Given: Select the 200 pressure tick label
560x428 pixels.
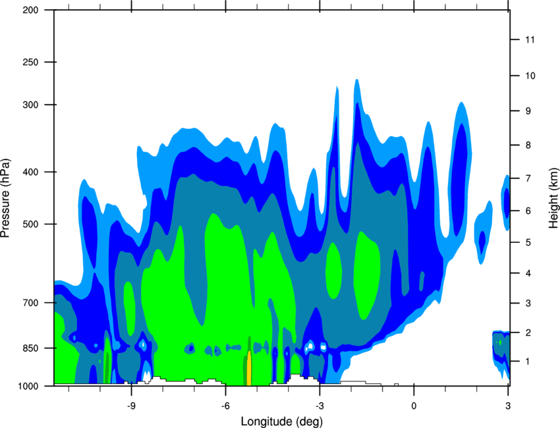Looking at the screenshot, I should point(30,10).
